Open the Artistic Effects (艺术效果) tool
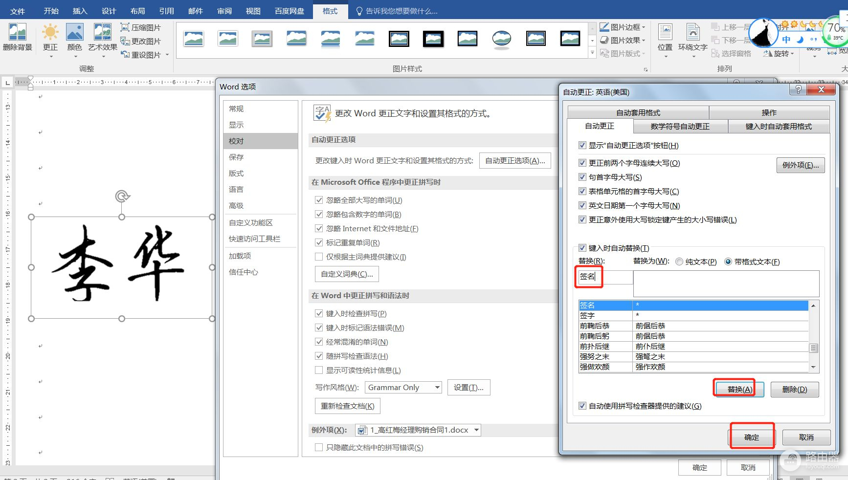 [102, 33]
